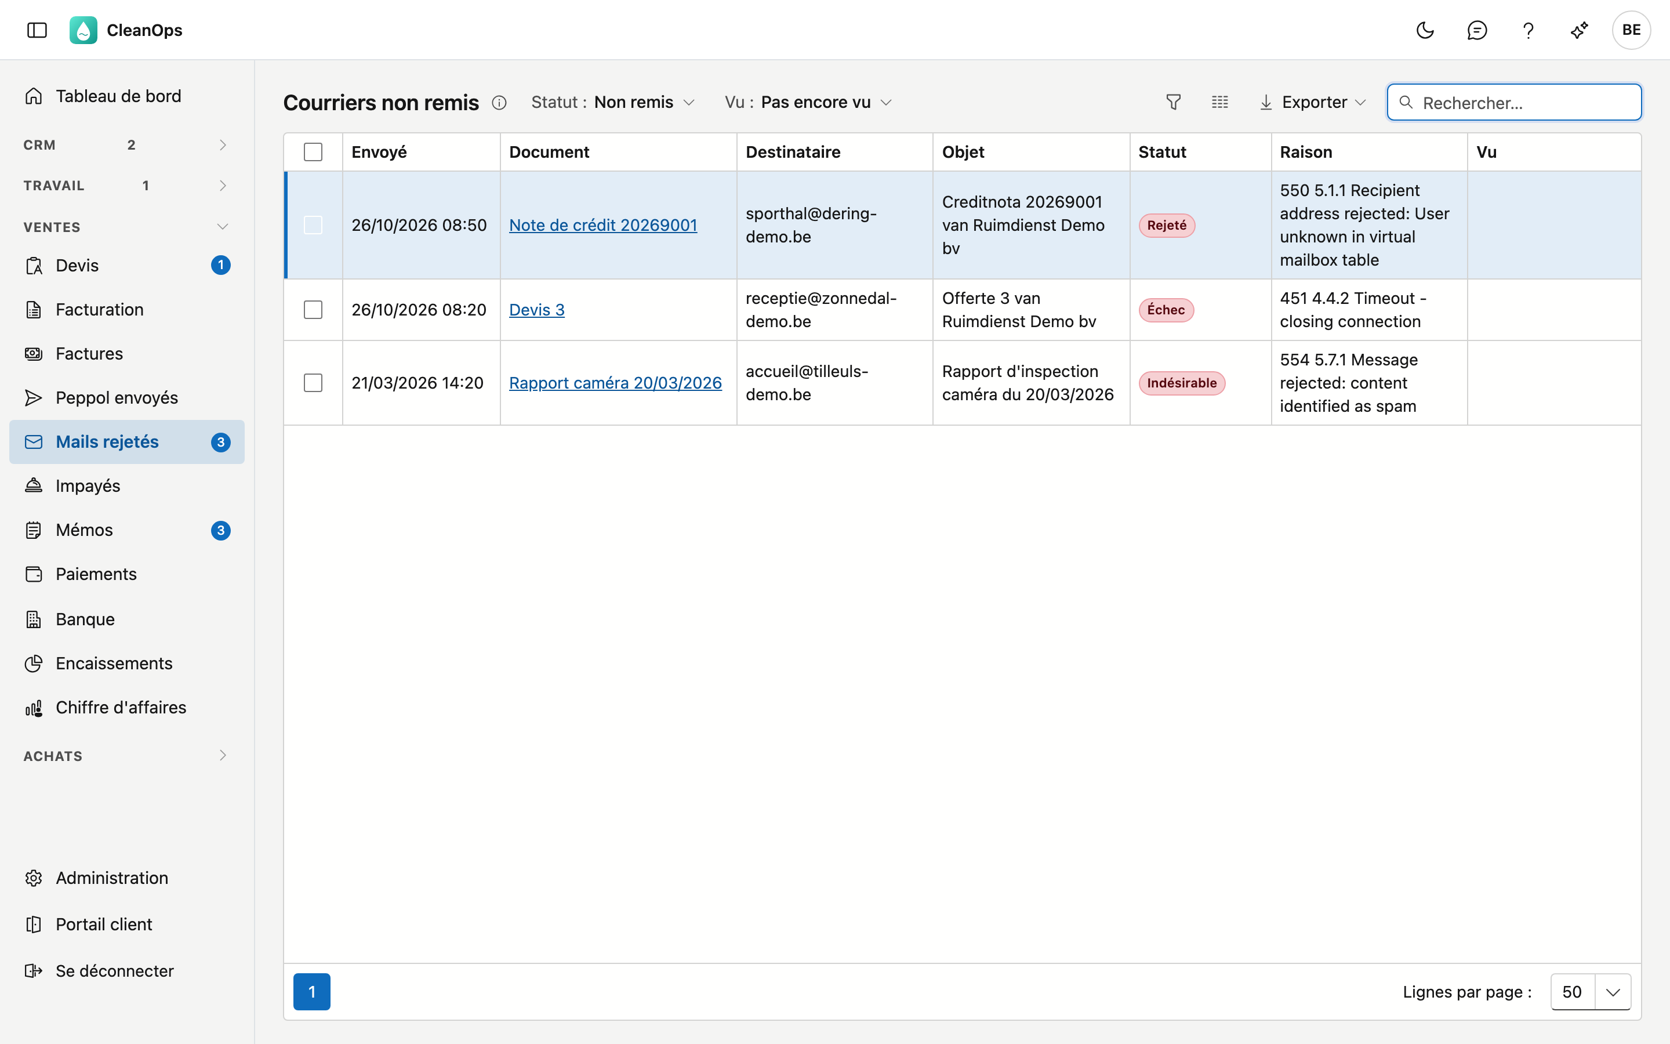Open Encaissements
Image resolution: width=1670 pixels, height=1044 pixels.
tap(127, 664)
